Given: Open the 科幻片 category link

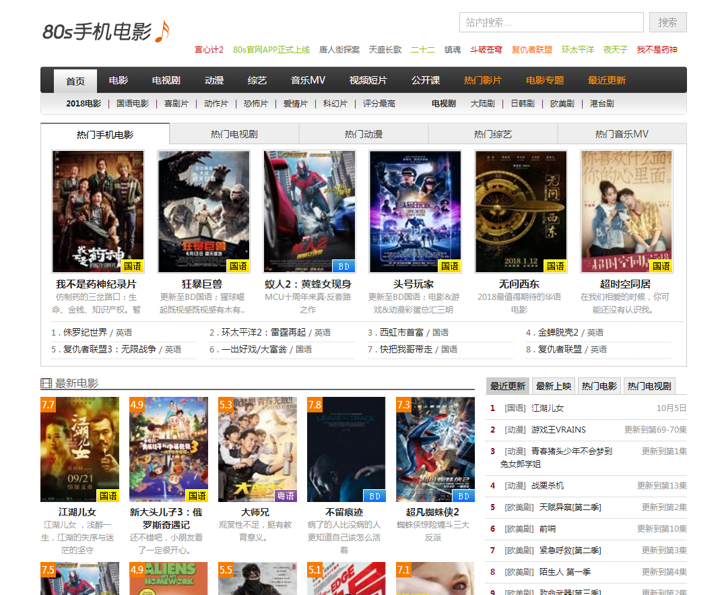Looking at the screenshot, I should coord(335,103).
